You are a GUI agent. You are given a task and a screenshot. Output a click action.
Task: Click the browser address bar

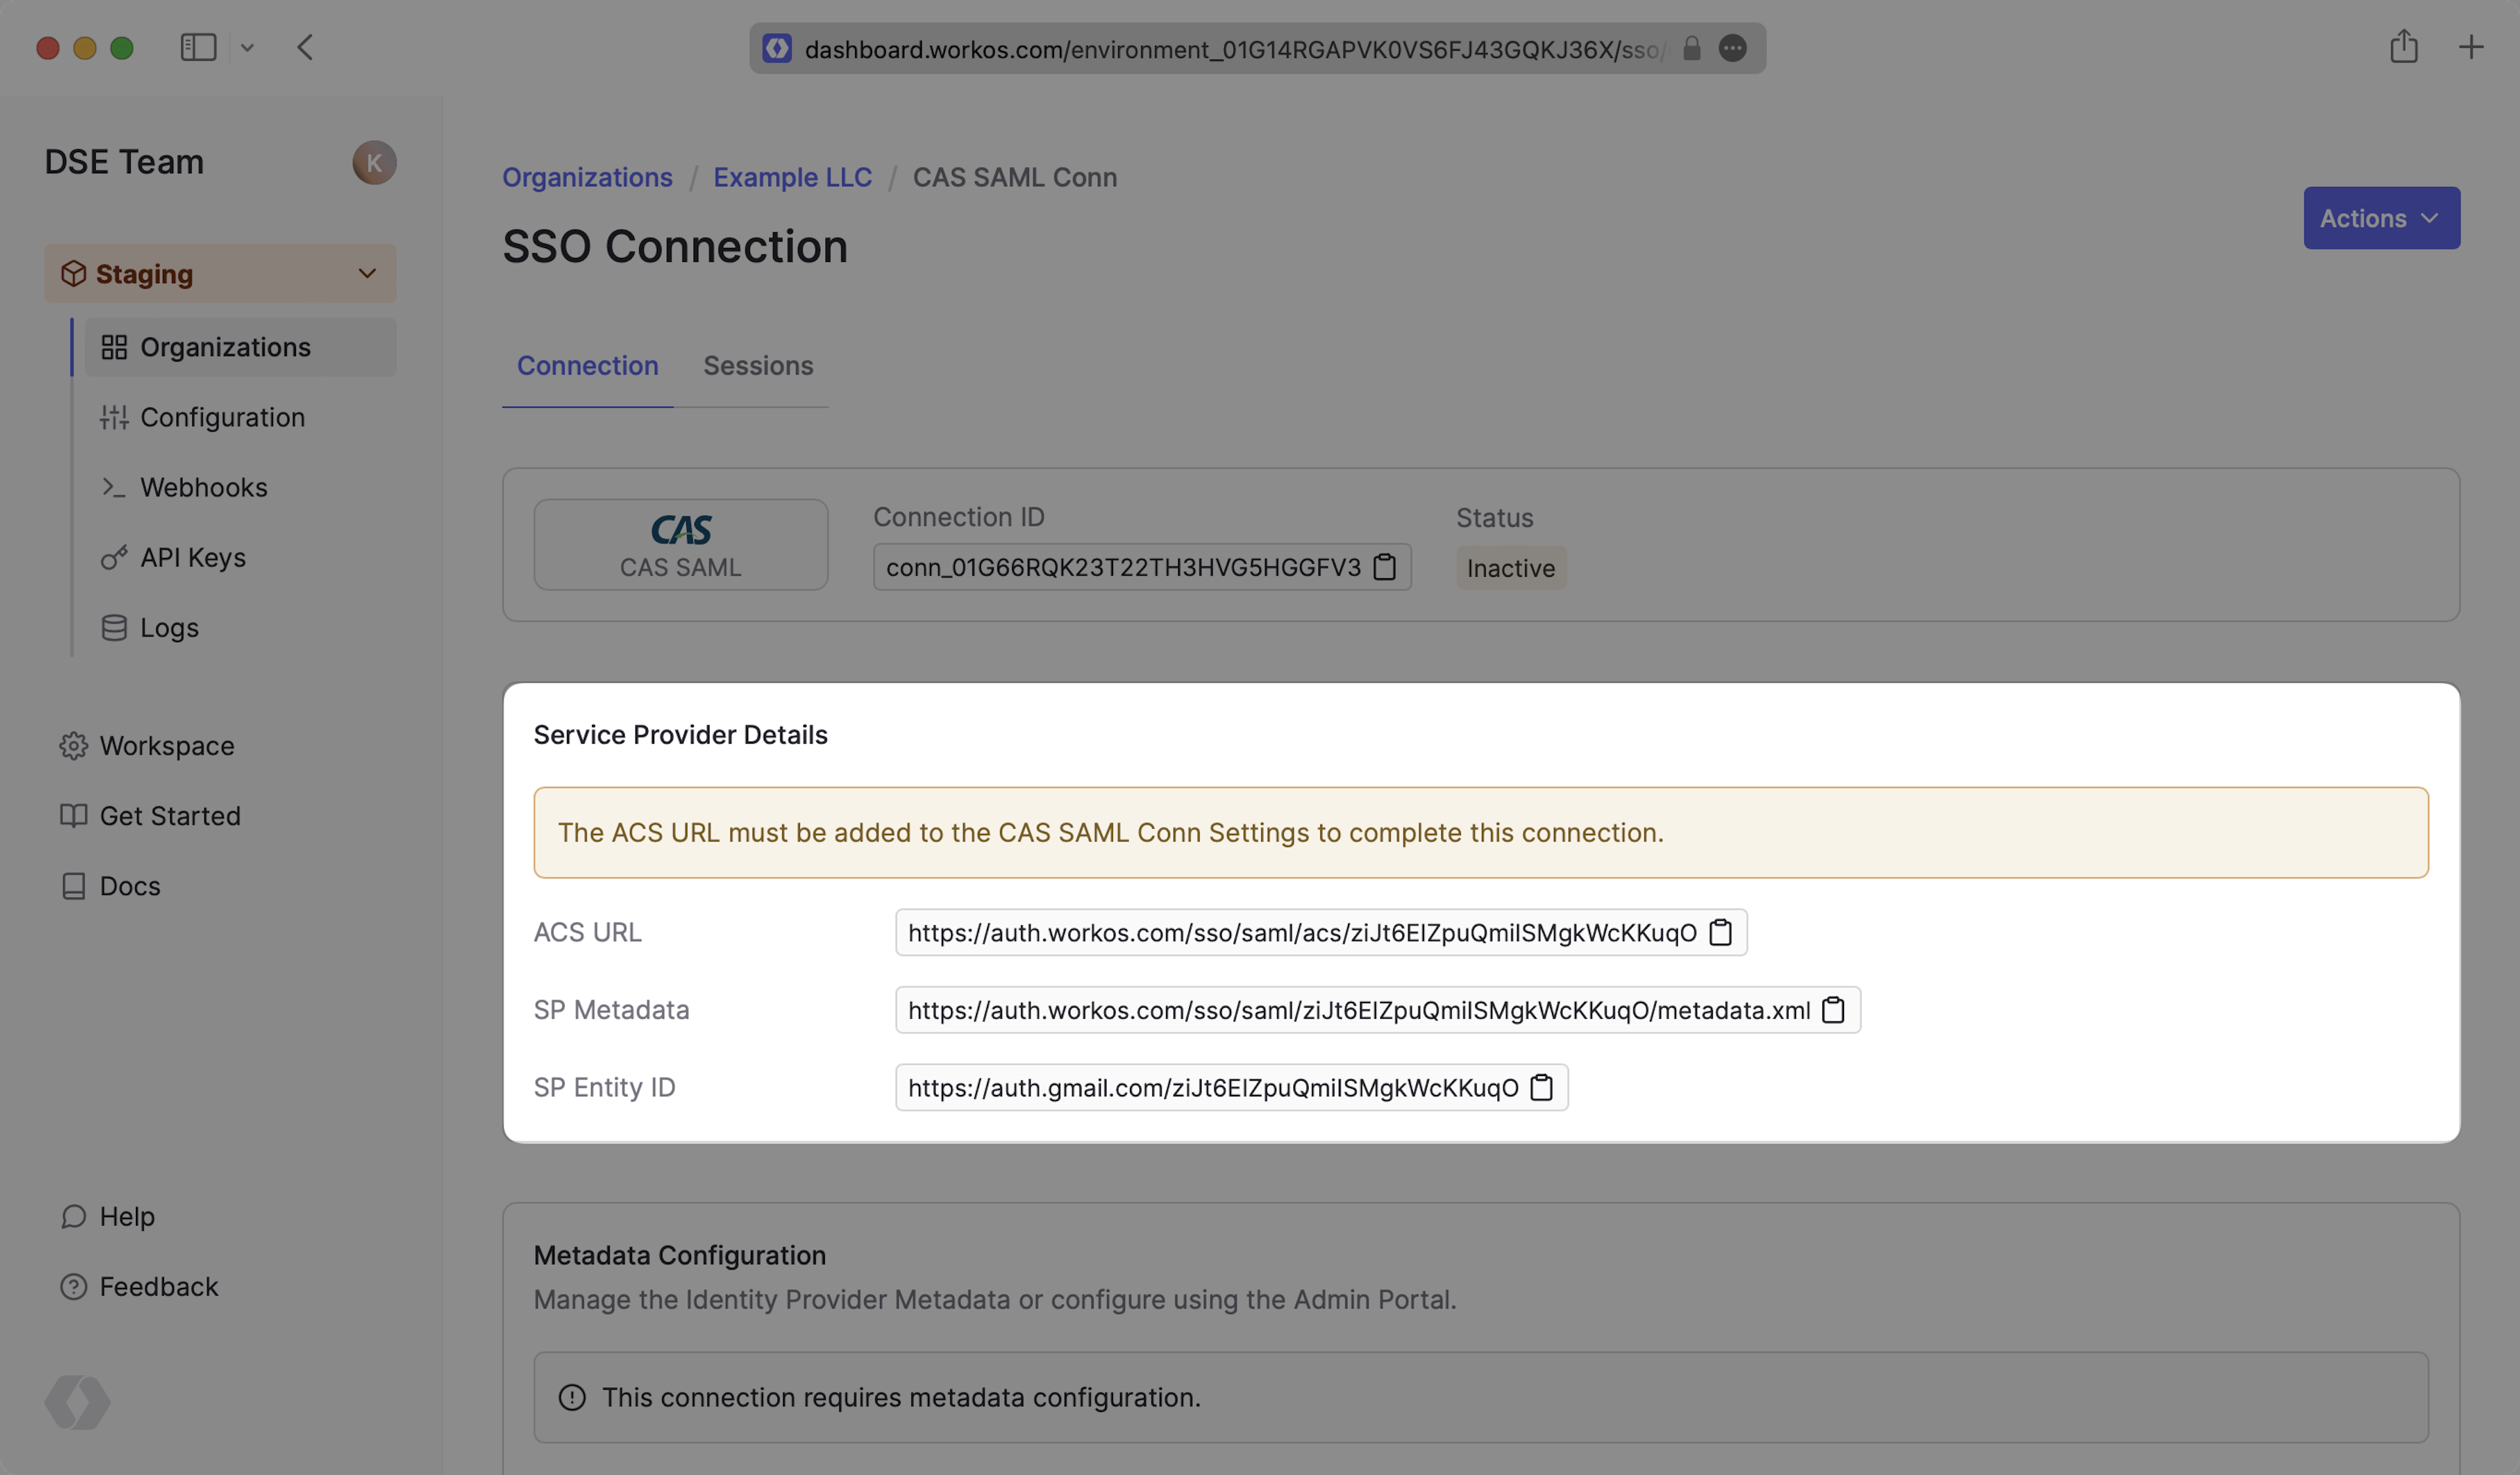(x=1230, y=49)
